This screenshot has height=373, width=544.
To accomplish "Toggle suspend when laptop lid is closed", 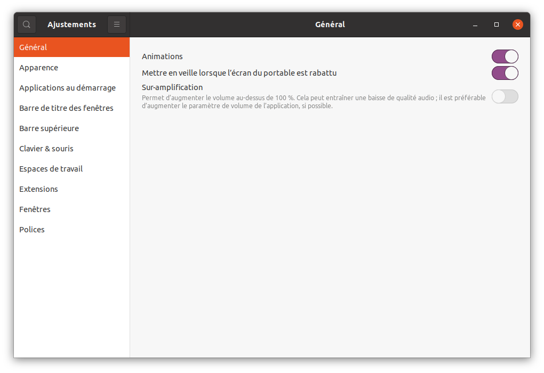I will 505,73.
